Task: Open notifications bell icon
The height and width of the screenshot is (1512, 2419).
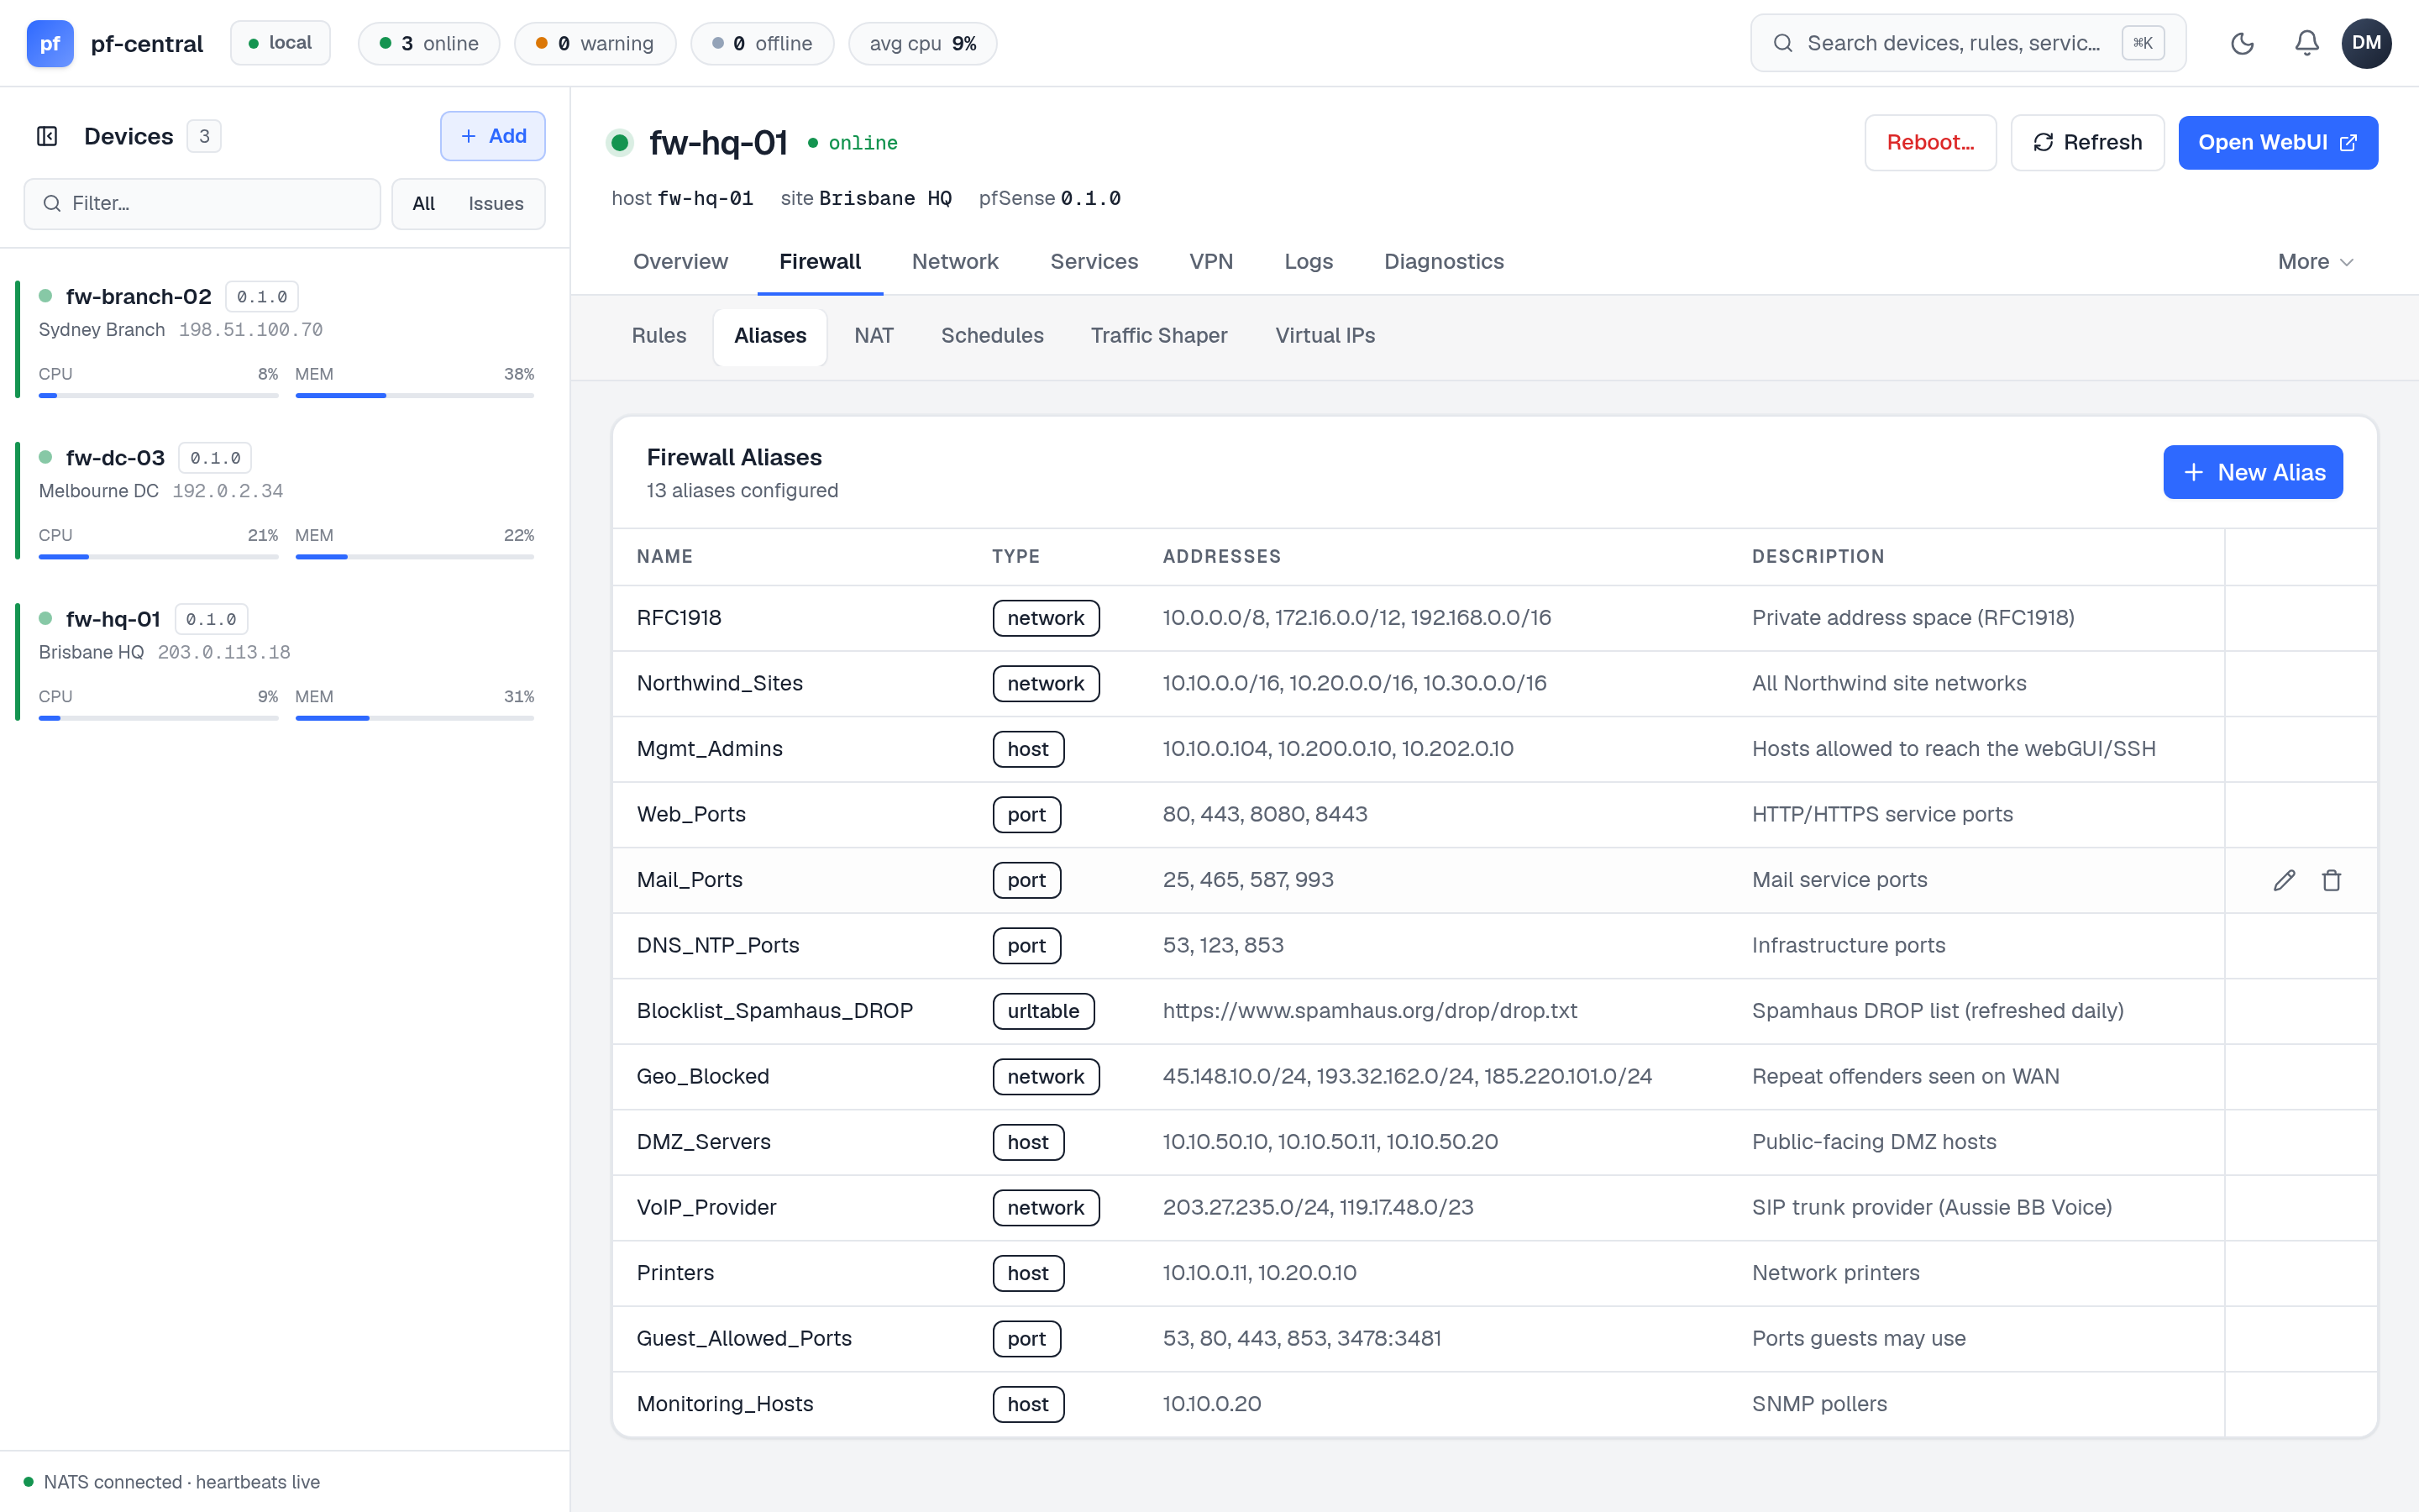Action: [2306, 43]
